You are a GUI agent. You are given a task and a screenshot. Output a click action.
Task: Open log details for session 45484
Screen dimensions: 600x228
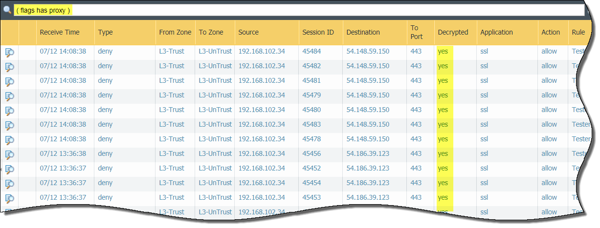coord(10,52)
